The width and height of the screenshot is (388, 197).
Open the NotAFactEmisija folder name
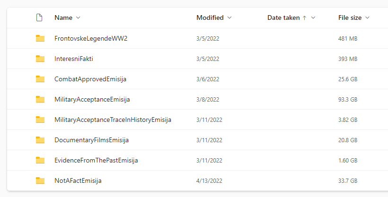[x=78, y=180]
